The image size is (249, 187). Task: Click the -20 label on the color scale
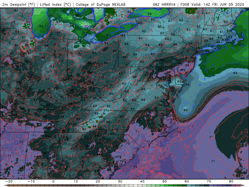tap(9, 181)
